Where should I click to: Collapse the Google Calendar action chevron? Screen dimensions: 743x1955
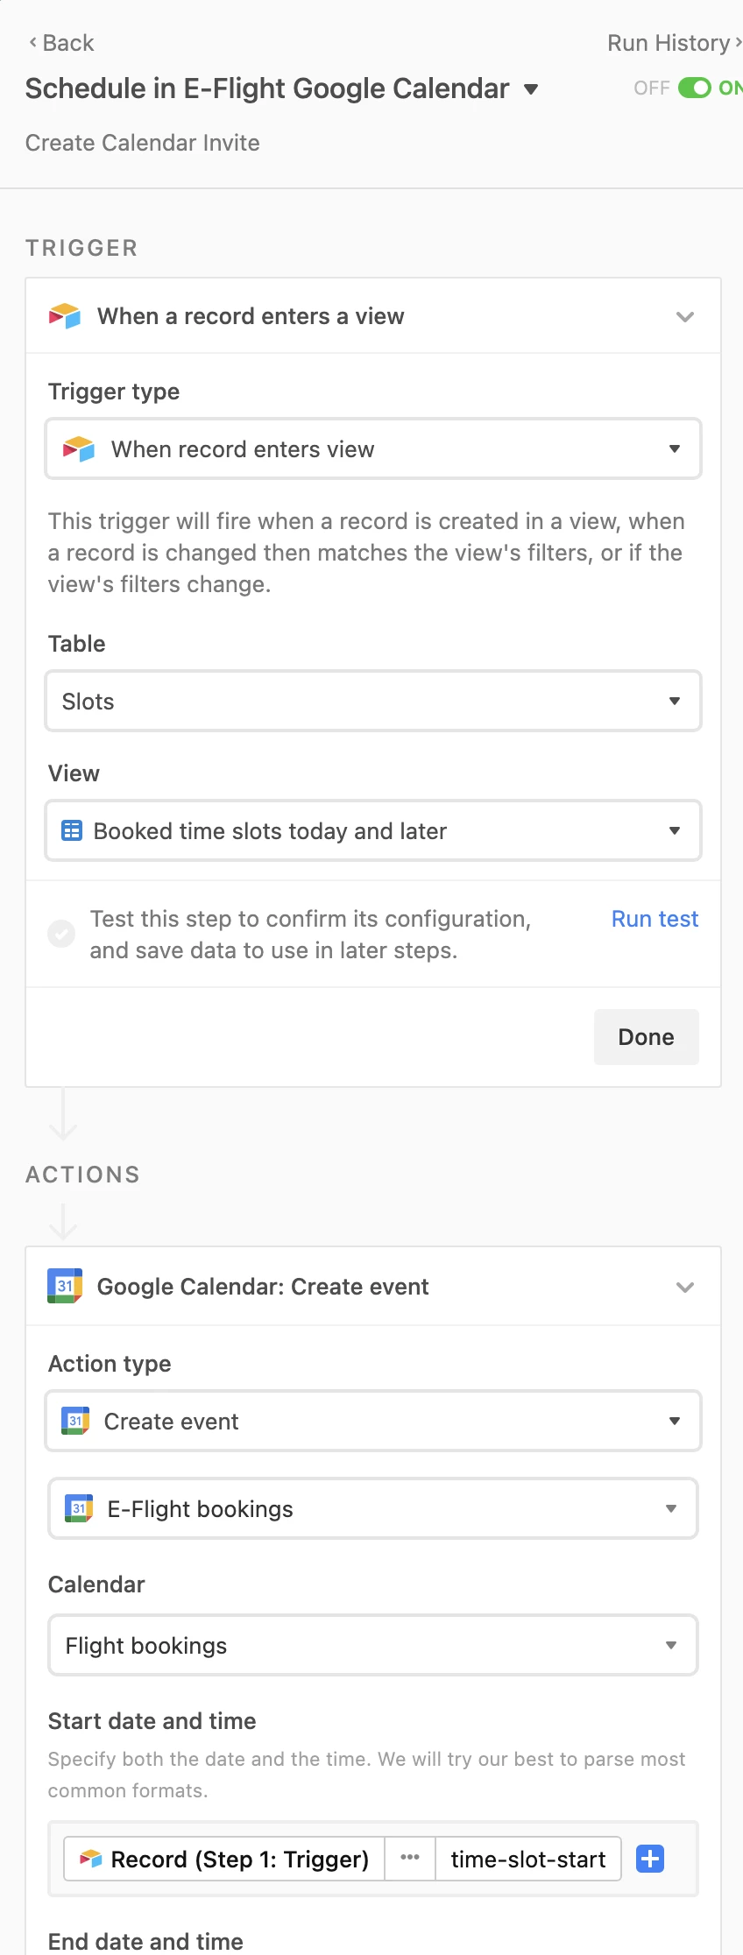tap(685, 1287)
